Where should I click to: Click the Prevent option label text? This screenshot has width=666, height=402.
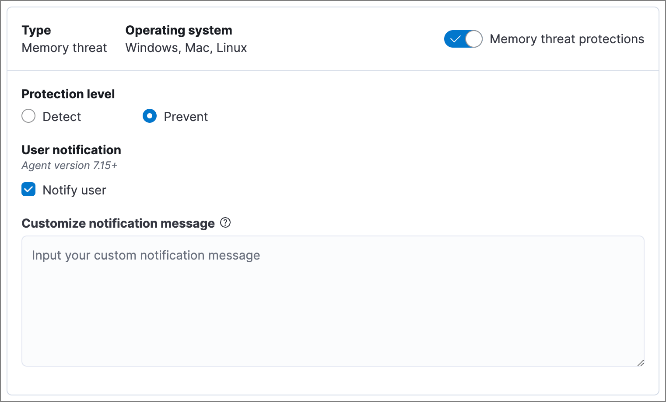(x=186, y=117)
